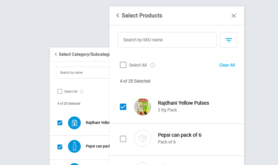Click the Clear All link
Screen dimensions: 278x165
pyautogui.click(x=227, y=65)
